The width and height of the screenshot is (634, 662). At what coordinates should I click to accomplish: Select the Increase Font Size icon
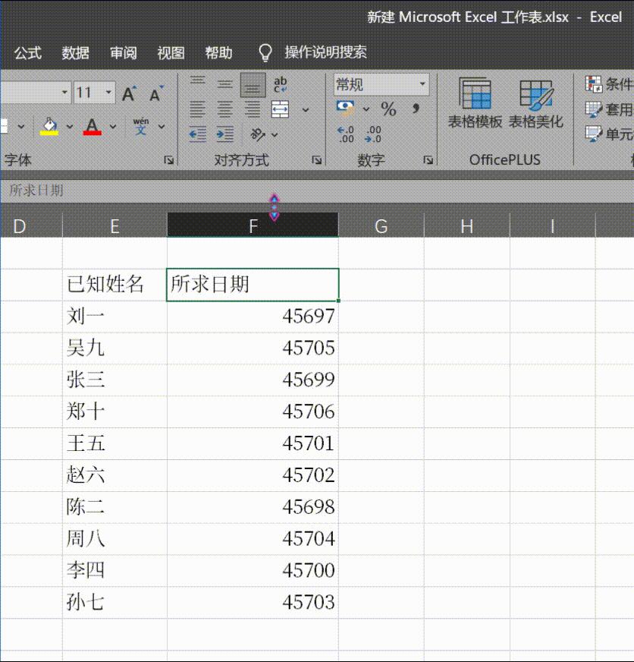pos(127,93)
